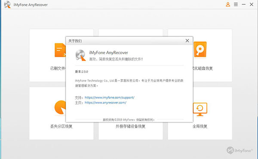The width and height of the screenshot is (258, 159).
Task: Open the user account icon
Action: click(x=228, y=4)
